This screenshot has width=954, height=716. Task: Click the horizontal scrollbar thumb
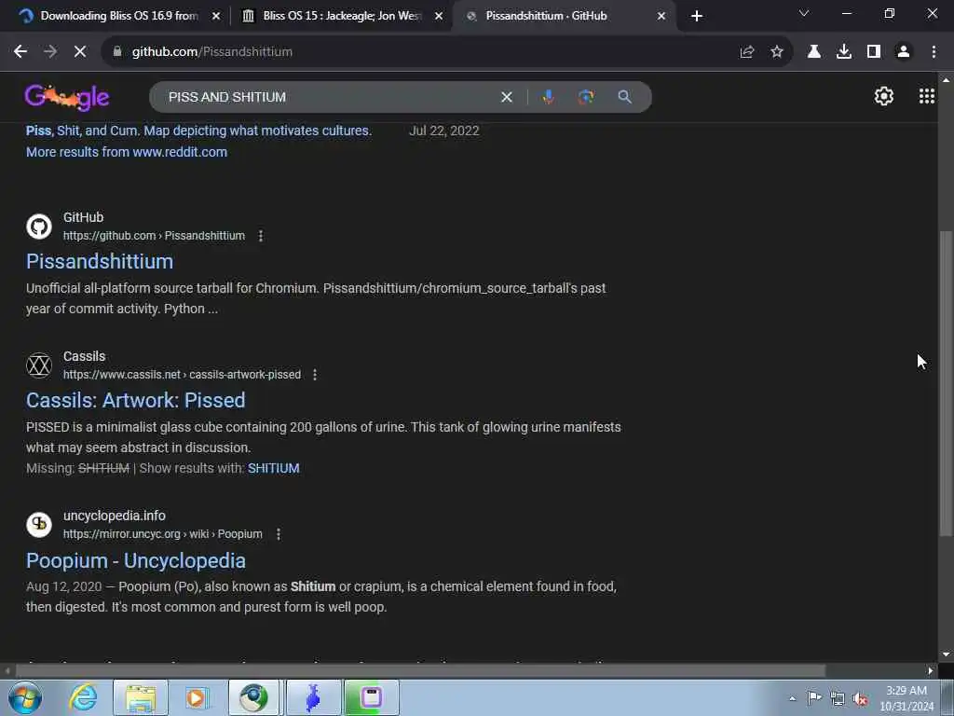click(420, 670)
